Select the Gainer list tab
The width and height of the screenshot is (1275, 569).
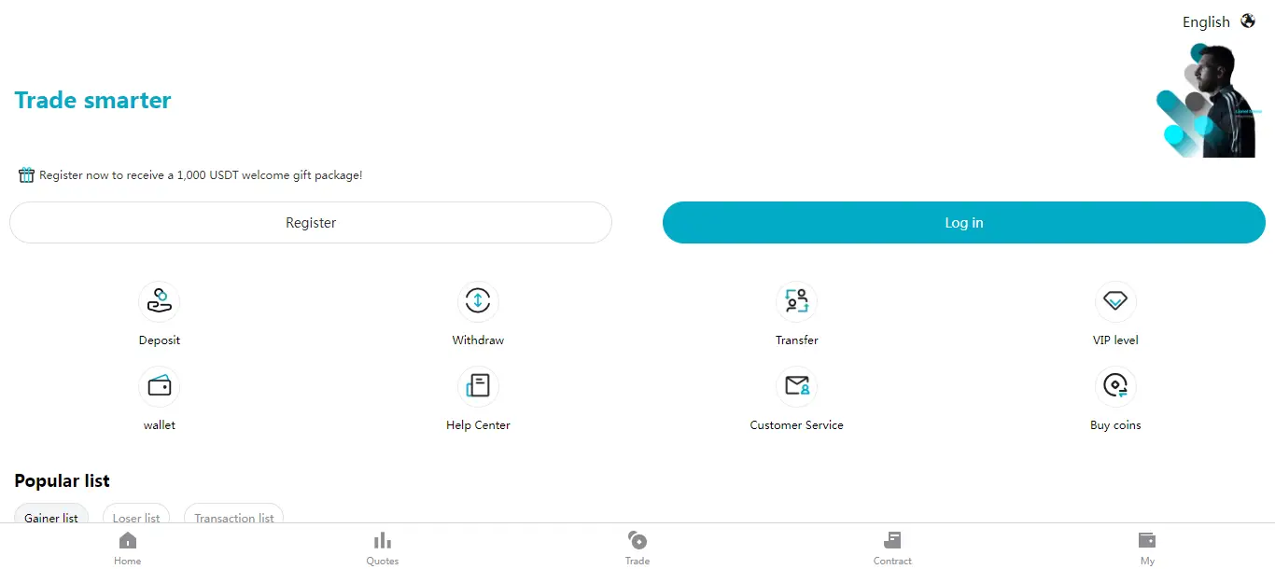pyautogui.click(x=51, y=517)
